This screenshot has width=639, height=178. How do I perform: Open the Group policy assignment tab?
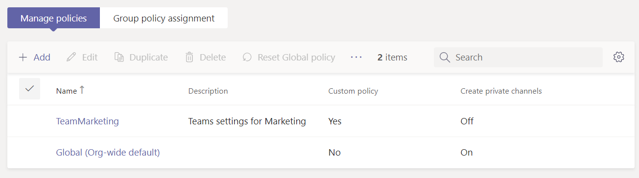point(164,18)
